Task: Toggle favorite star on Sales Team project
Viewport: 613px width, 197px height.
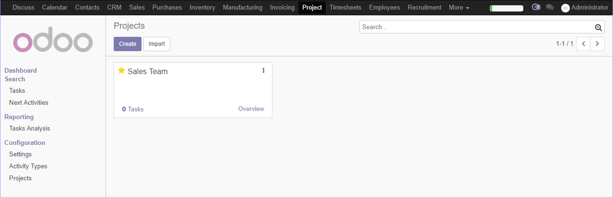Action: [121, 71]
